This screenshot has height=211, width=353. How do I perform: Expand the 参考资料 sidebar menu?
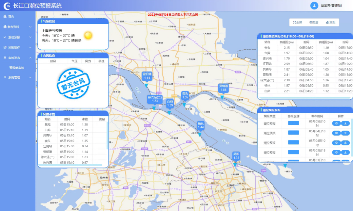tap(17, 27)
